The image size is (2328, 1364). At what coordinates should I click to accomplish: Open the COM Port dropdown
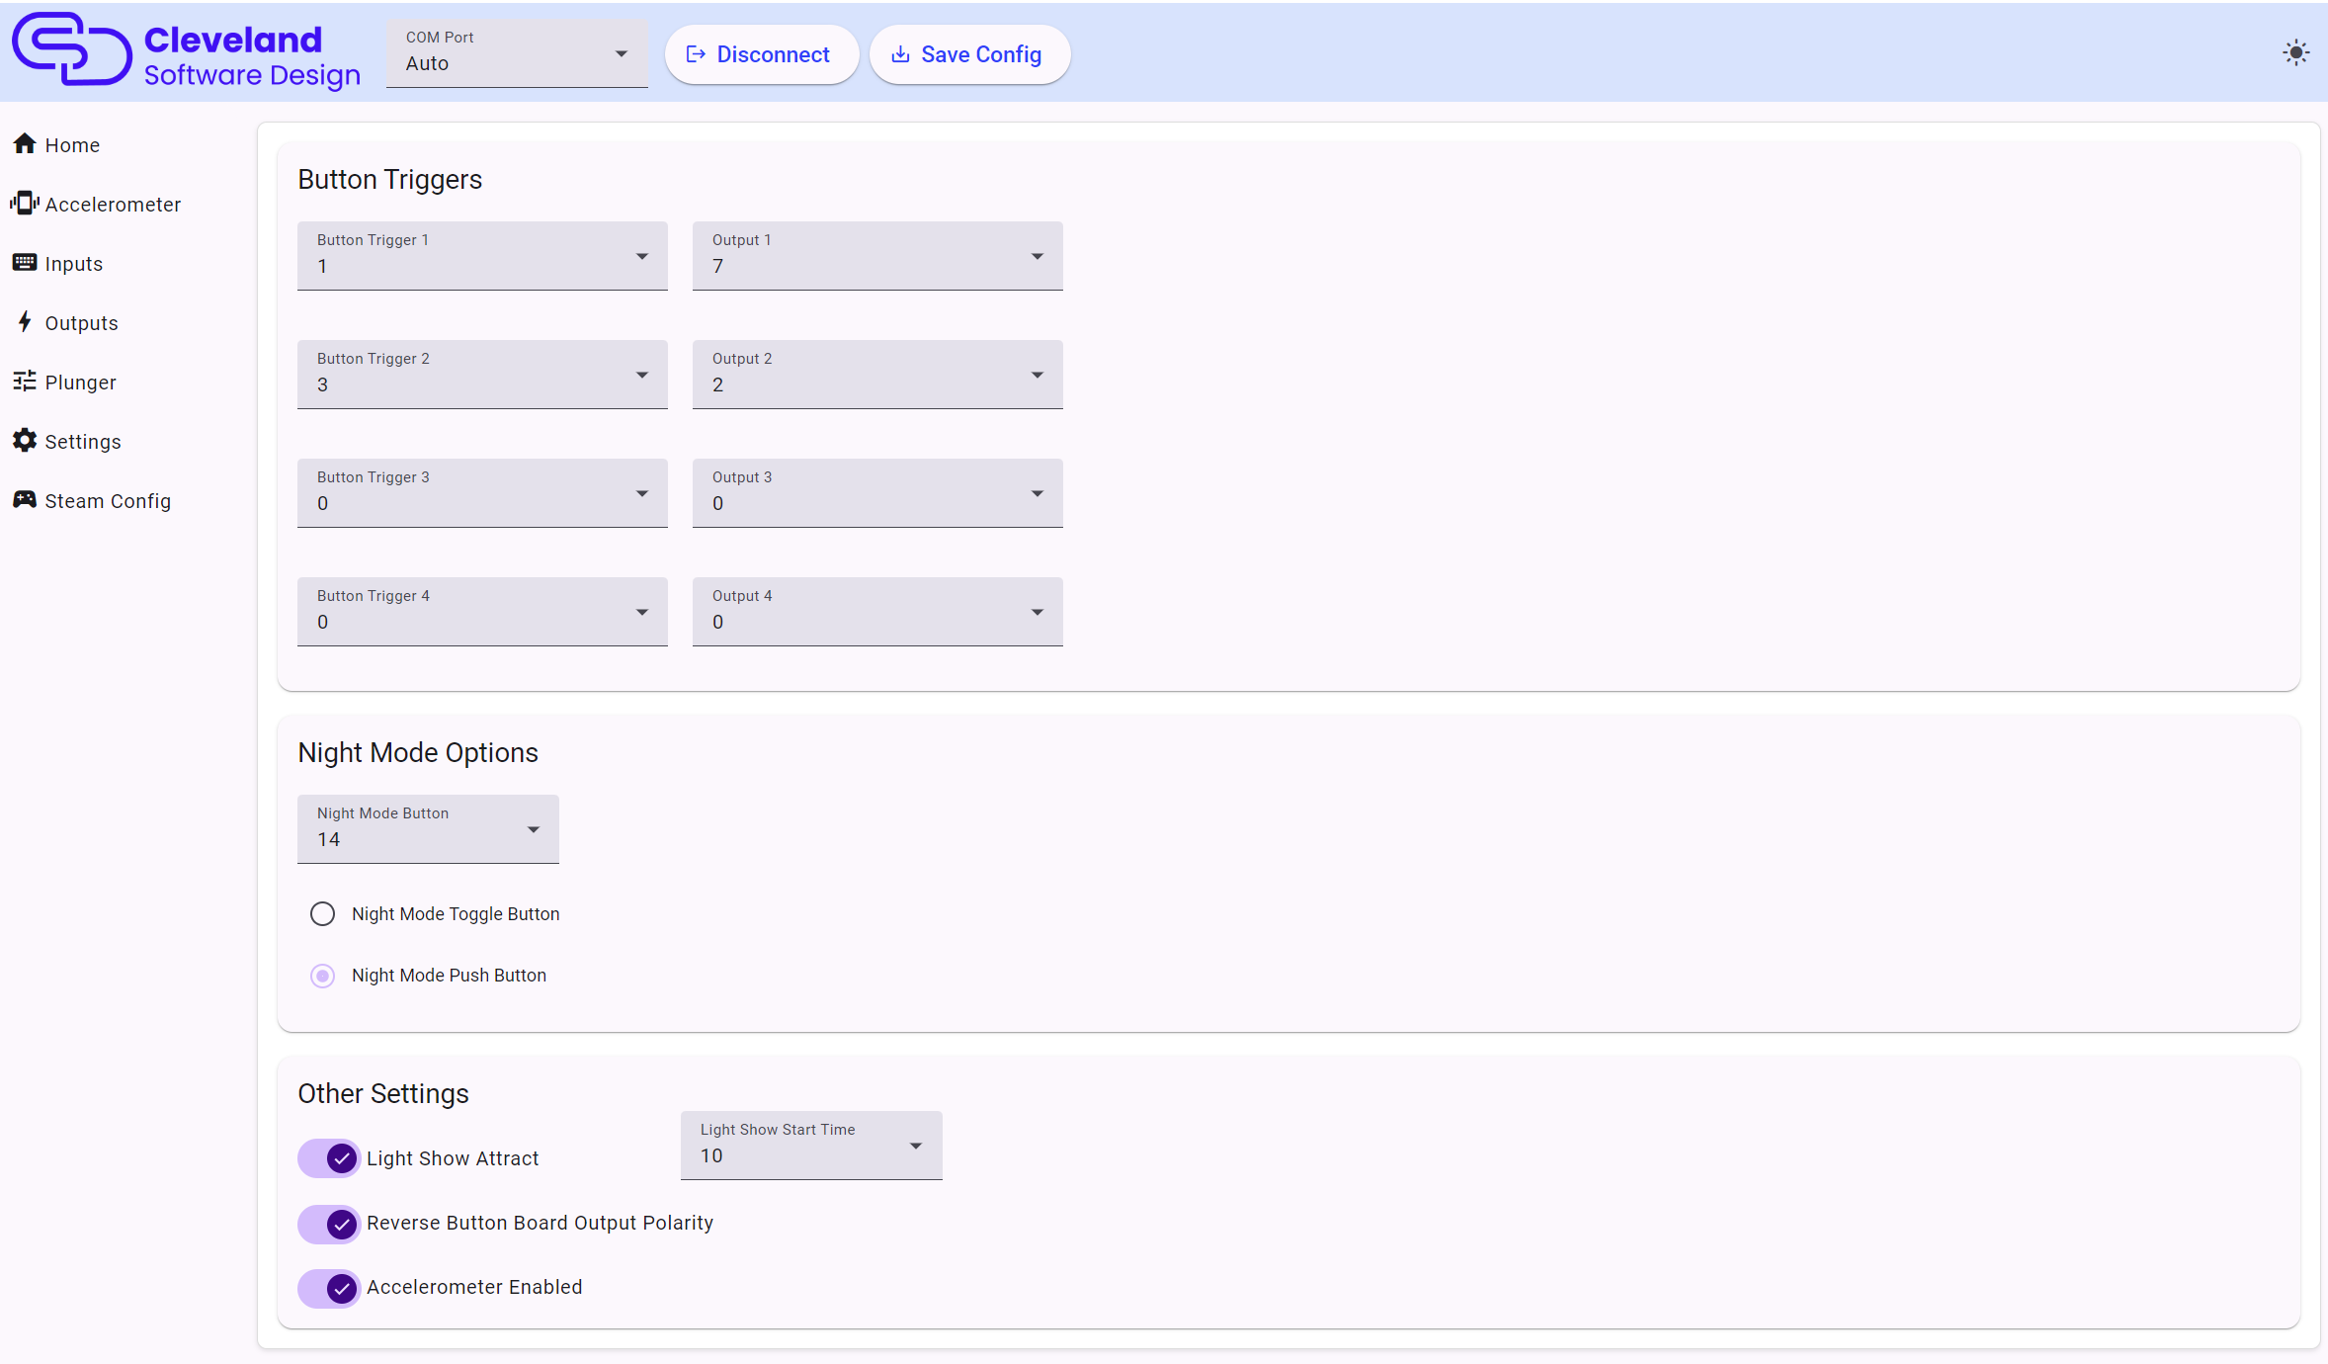tap(517, 53)
